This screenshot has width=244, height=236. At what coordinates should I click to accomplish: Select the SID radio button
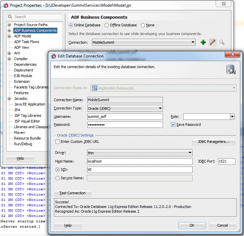click(x=57, y=170)
